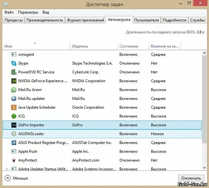Screen dimensions: 209x188
Task: Sort by the Состояние column header
Action: pos(133,46)
